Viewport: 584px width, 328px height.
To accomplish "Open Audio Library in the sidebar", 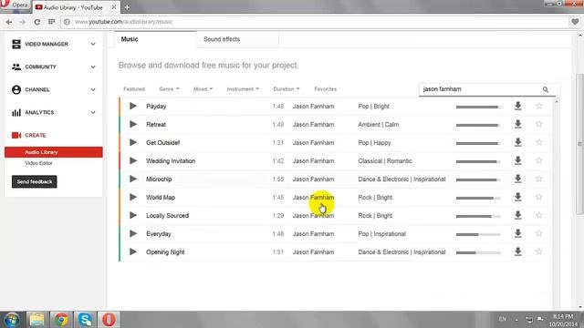I will pyautogui.click(x=54, y=152).
